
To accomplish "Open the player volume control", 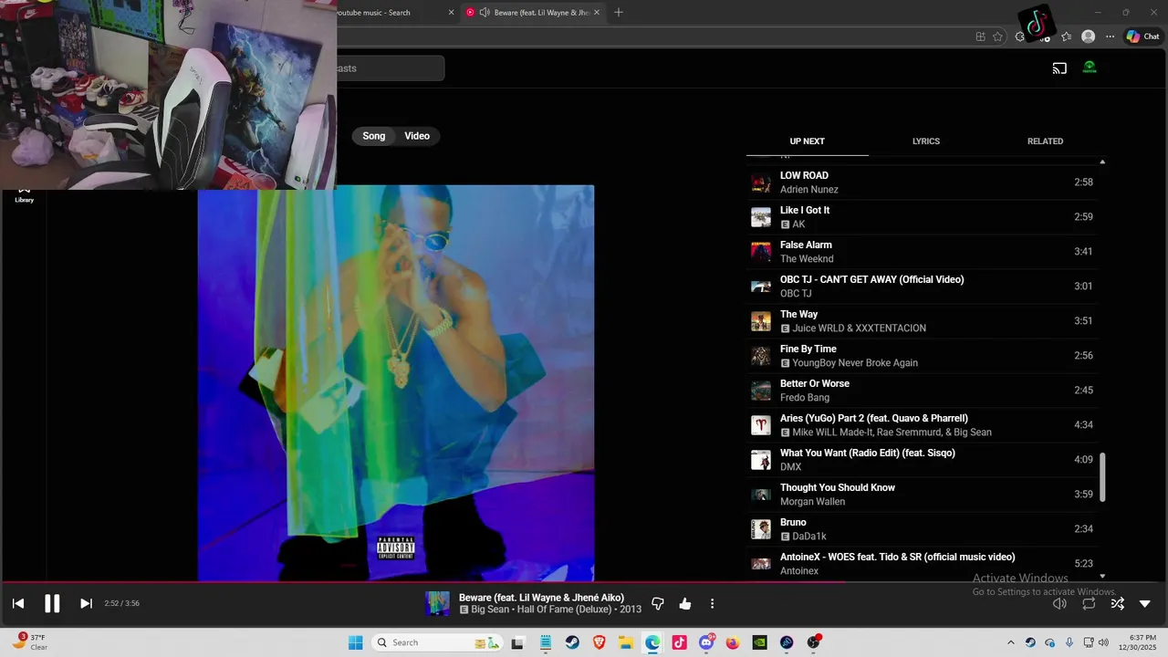I will [1059, 604].
